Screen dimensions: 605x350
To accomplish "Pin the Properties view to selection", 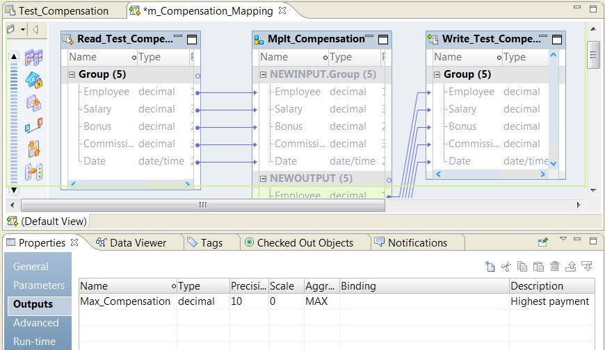I will click(543, 242).
